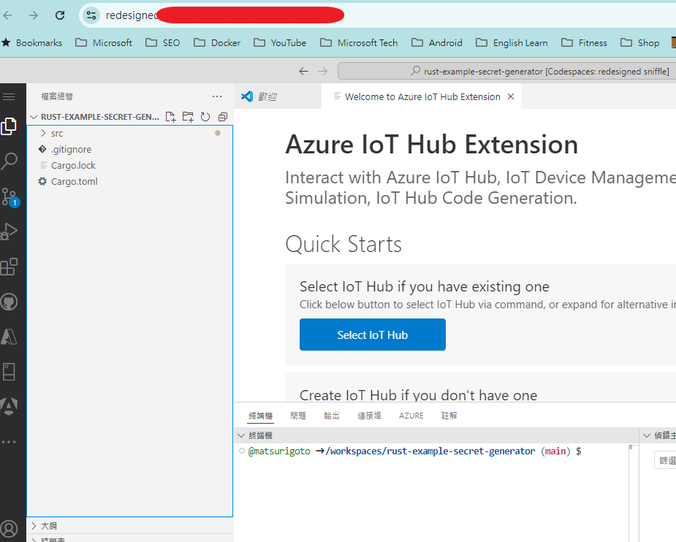Switch to the 歡迎 welcome tab
Image resolution: width=676 pixels, height=542 pixels.
pos(278,96)
